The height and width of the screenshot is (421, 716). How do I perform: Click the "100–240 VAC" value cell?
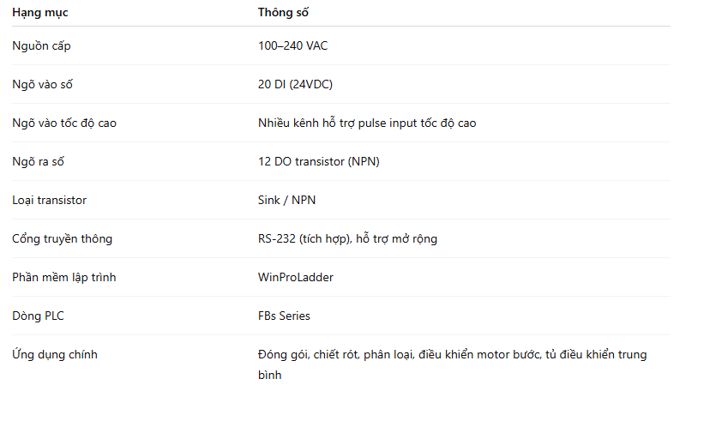click(x=292, y=45)
